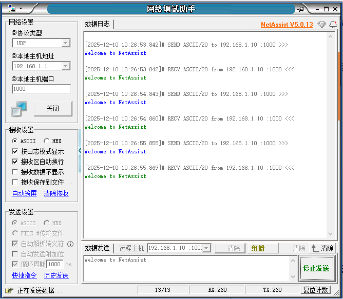Click the 关闭 close connection button
343x299 pixels.
[53, 108]
